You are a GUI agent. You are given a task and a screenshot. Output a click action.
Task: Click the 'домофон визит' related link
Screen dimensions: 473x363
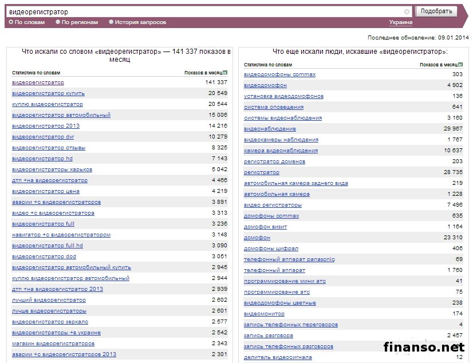pyautogui.click(x=265, y=227)
